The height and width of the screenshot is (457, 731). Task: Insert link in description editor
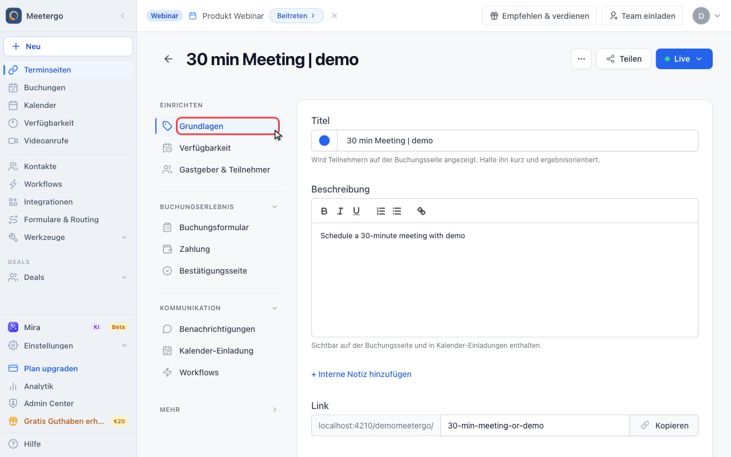421,211
